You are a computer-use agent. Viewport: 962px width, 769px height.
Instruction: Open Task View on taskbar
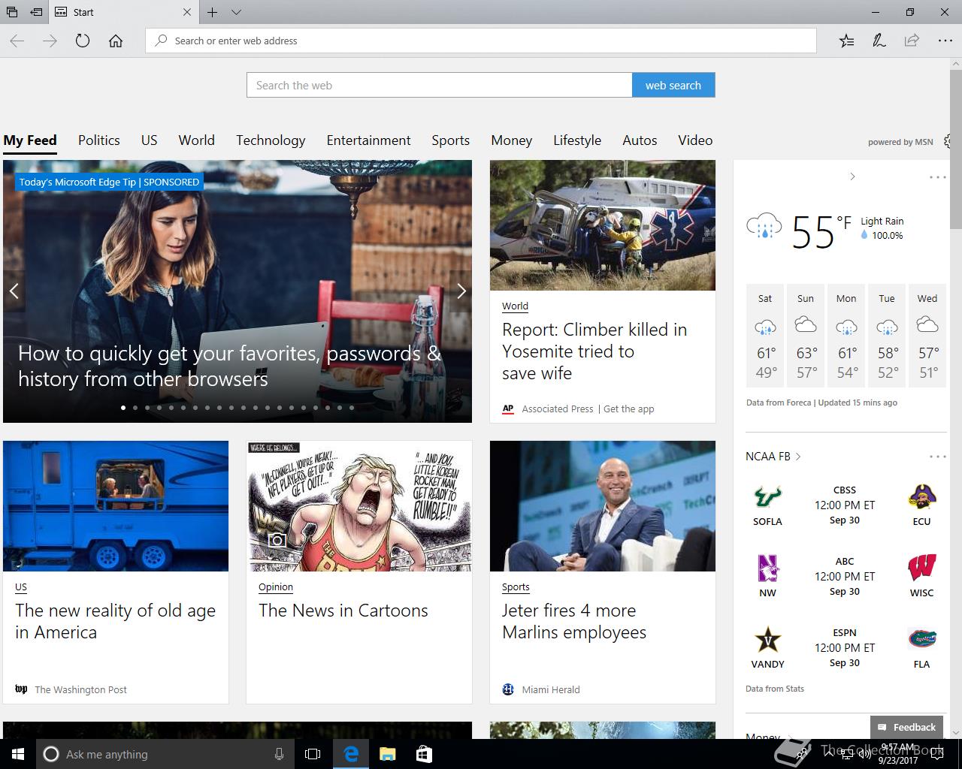313,754
